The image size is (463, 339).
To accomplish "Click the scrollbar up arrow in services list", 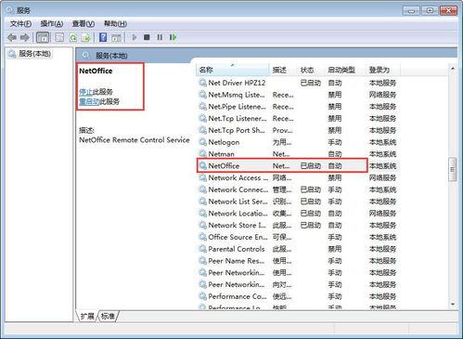I will (x=453, y=69).
